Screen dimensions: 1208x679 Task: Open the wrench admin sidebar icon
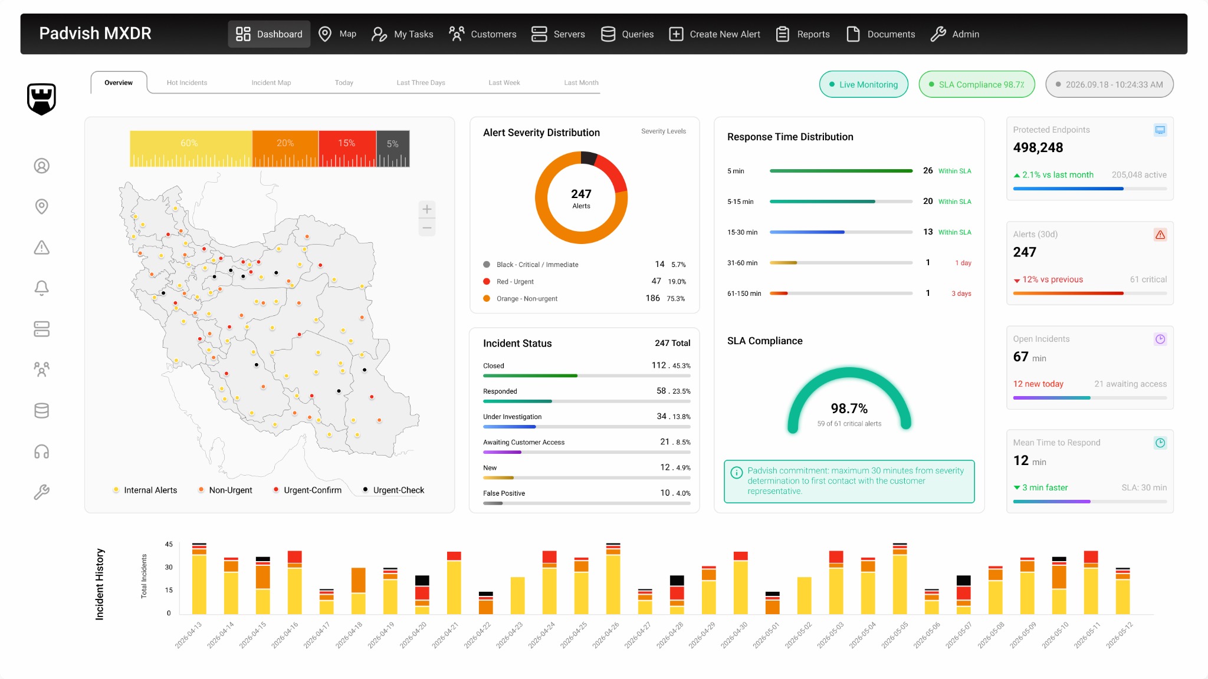(x=41, y=492)
